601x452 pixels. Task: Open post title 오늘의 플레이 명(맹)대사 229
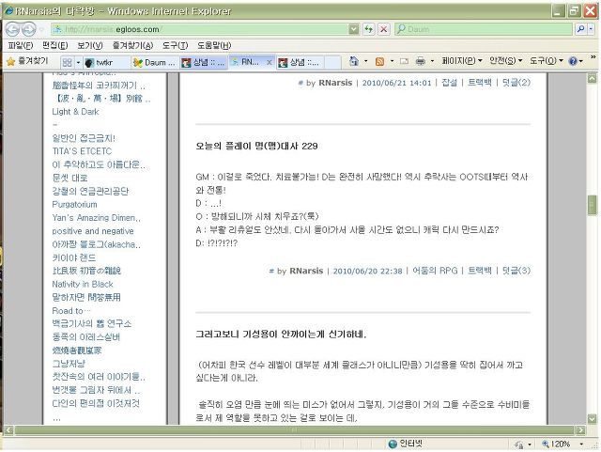click(x=256, y=146)
